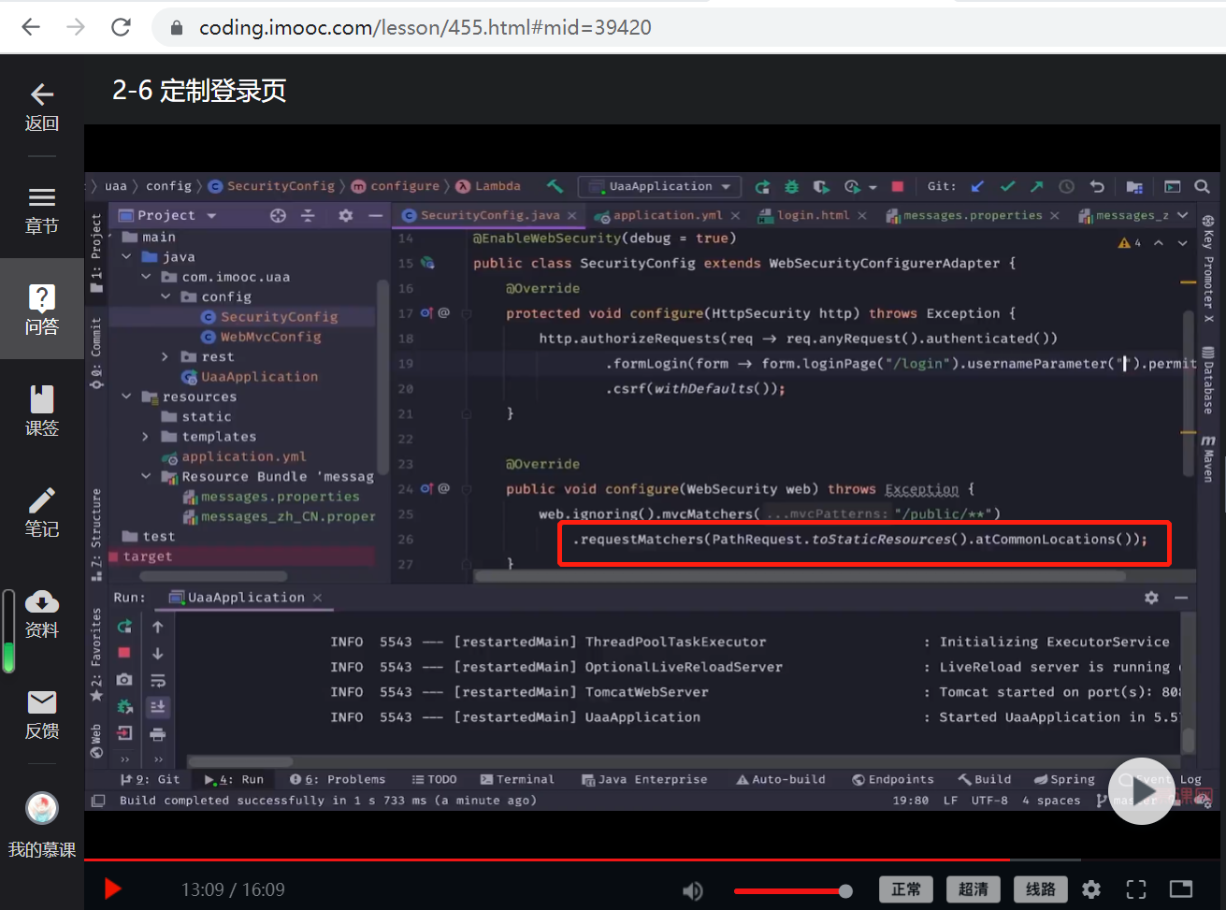Toggle wide-screen theater mode icon
The height and width of the screenshot is (910, 1226).
(x=1181, y=888)
